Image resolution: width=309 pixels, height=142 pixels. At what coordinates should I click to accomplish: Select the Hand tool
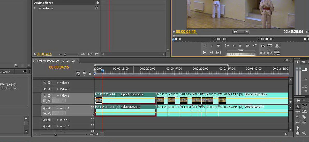tap(298, 133)
